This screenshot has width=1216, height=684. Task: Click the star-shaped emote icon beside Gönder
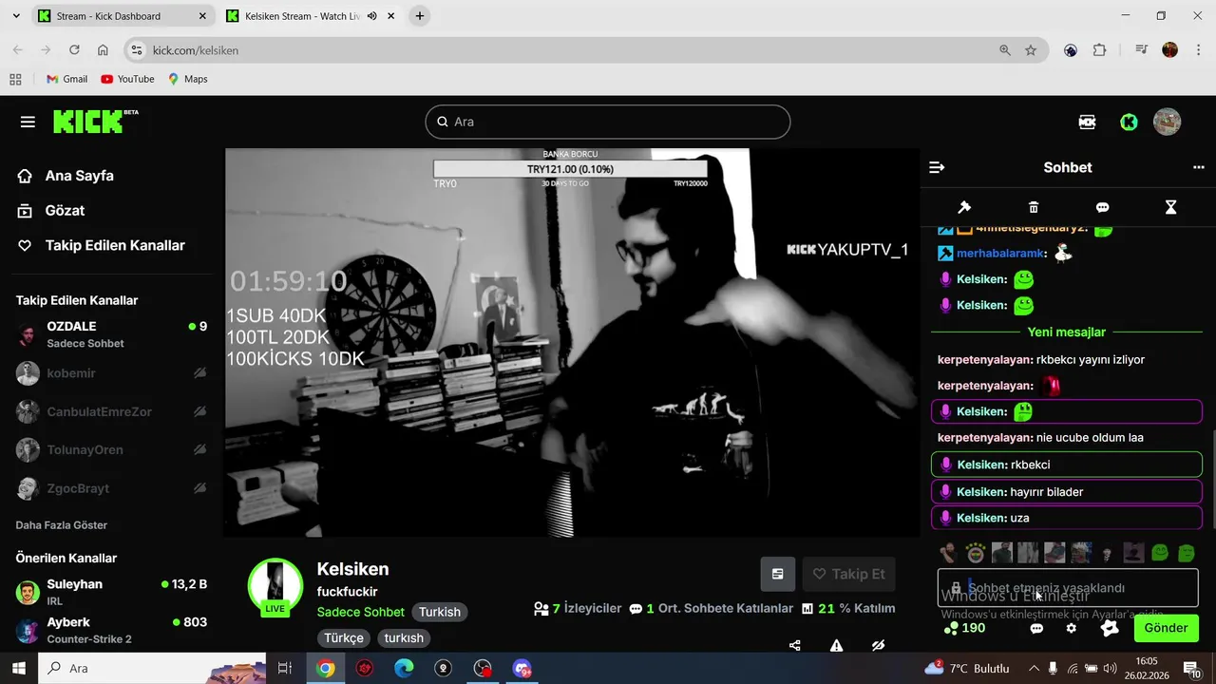pos(1109,628)
